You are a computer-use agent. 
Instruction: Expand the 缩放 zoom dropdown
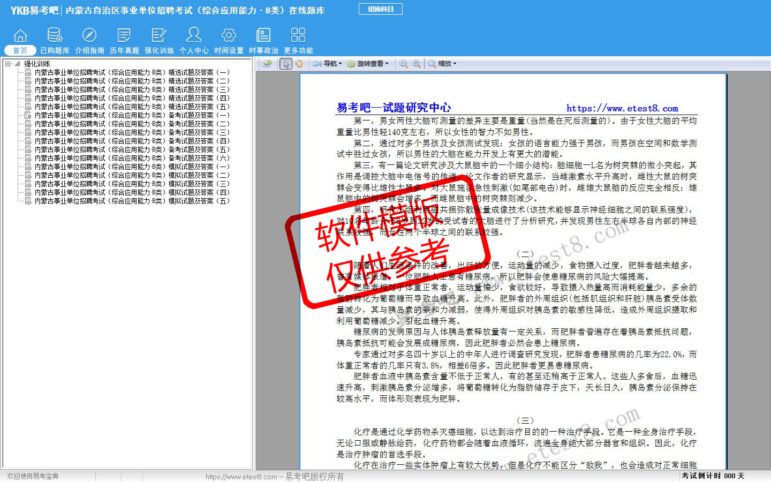(x=442, y=64)
